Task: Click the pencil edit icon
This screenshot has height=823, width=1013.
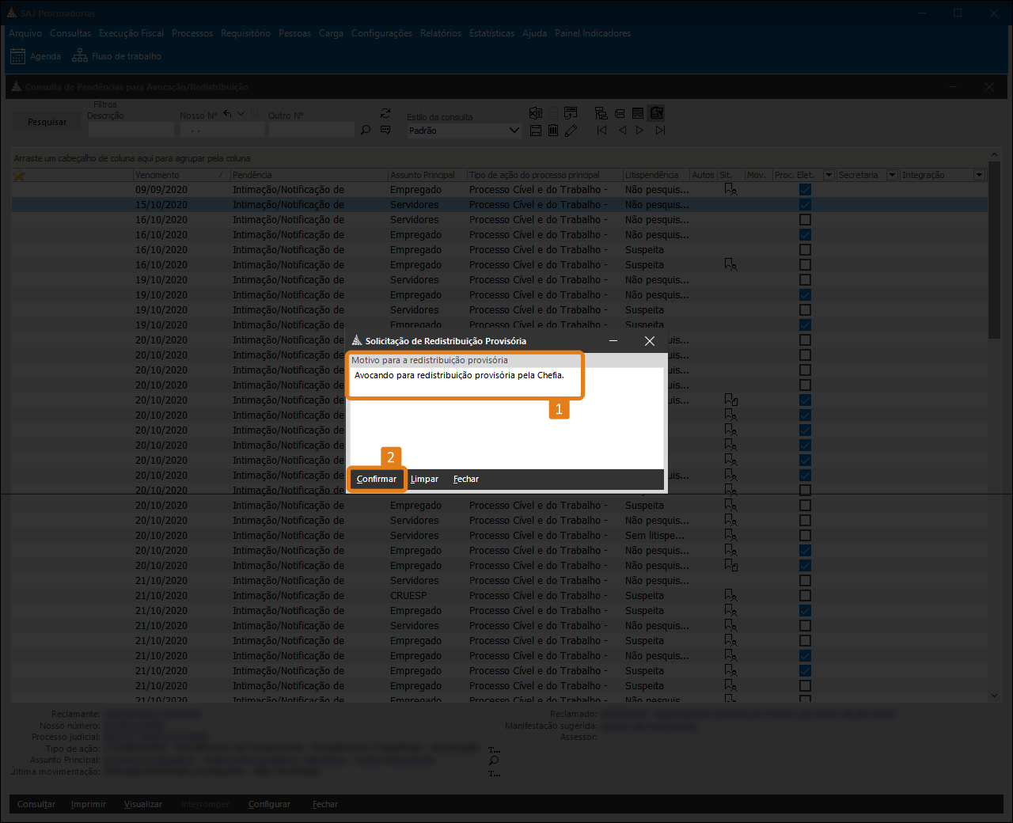Action: tap(571, 131)
